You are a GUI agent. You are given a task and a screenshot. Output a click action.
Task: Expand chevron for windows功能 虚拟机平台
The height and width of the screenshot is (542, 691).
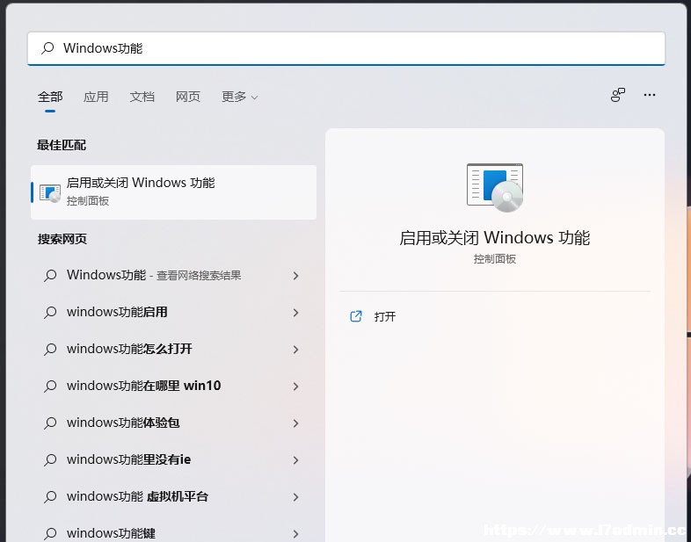point(295,497)
